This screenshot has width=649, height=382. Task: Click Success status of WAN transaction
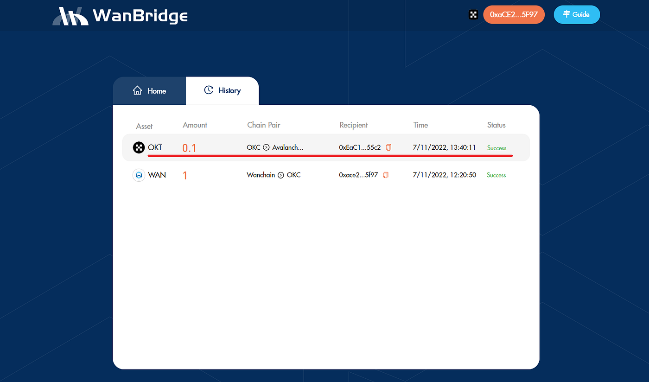(496, 175)
